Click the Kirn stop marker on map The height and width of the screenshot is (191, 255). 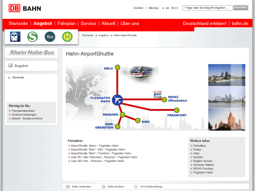138,121
